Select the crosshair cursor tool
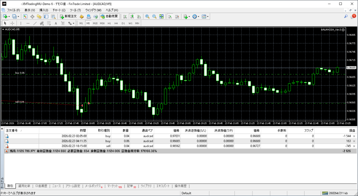This screenshot has width=358, height=196. pyautogui.click(x=13, y=23)
